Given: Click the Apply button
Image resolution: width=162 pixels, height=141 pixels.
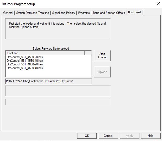Looking at the screenshot, I should [x=129, y=136].
